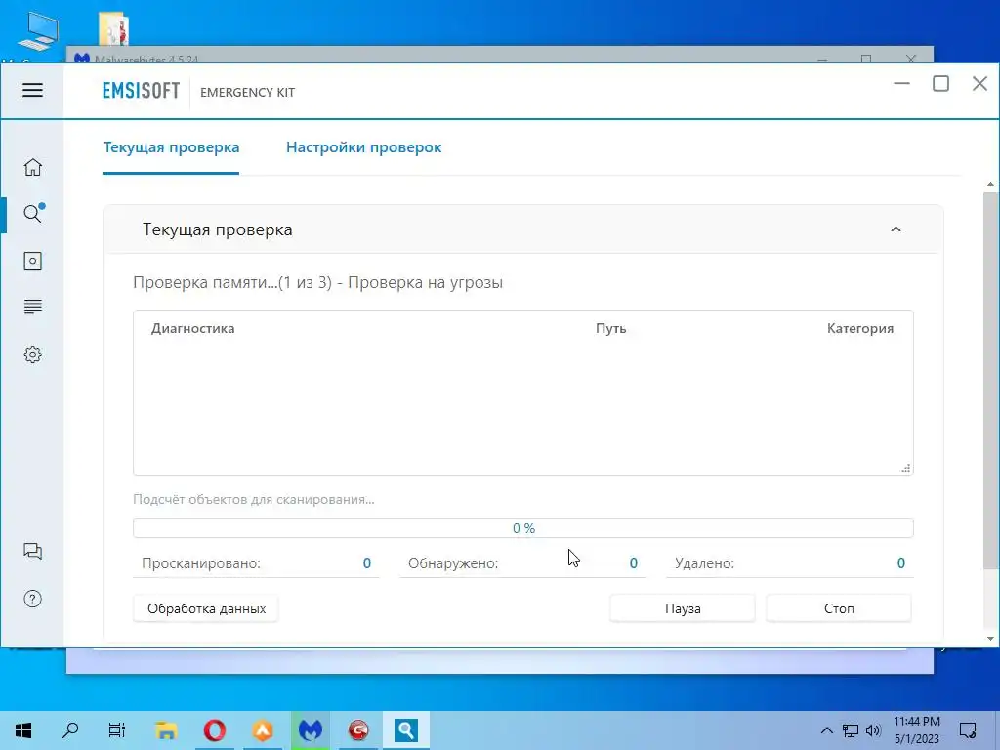Minimize the Emsisoft Emergency Kit window
Viewport: 1000px width, 750px height.
coord(901,84)
